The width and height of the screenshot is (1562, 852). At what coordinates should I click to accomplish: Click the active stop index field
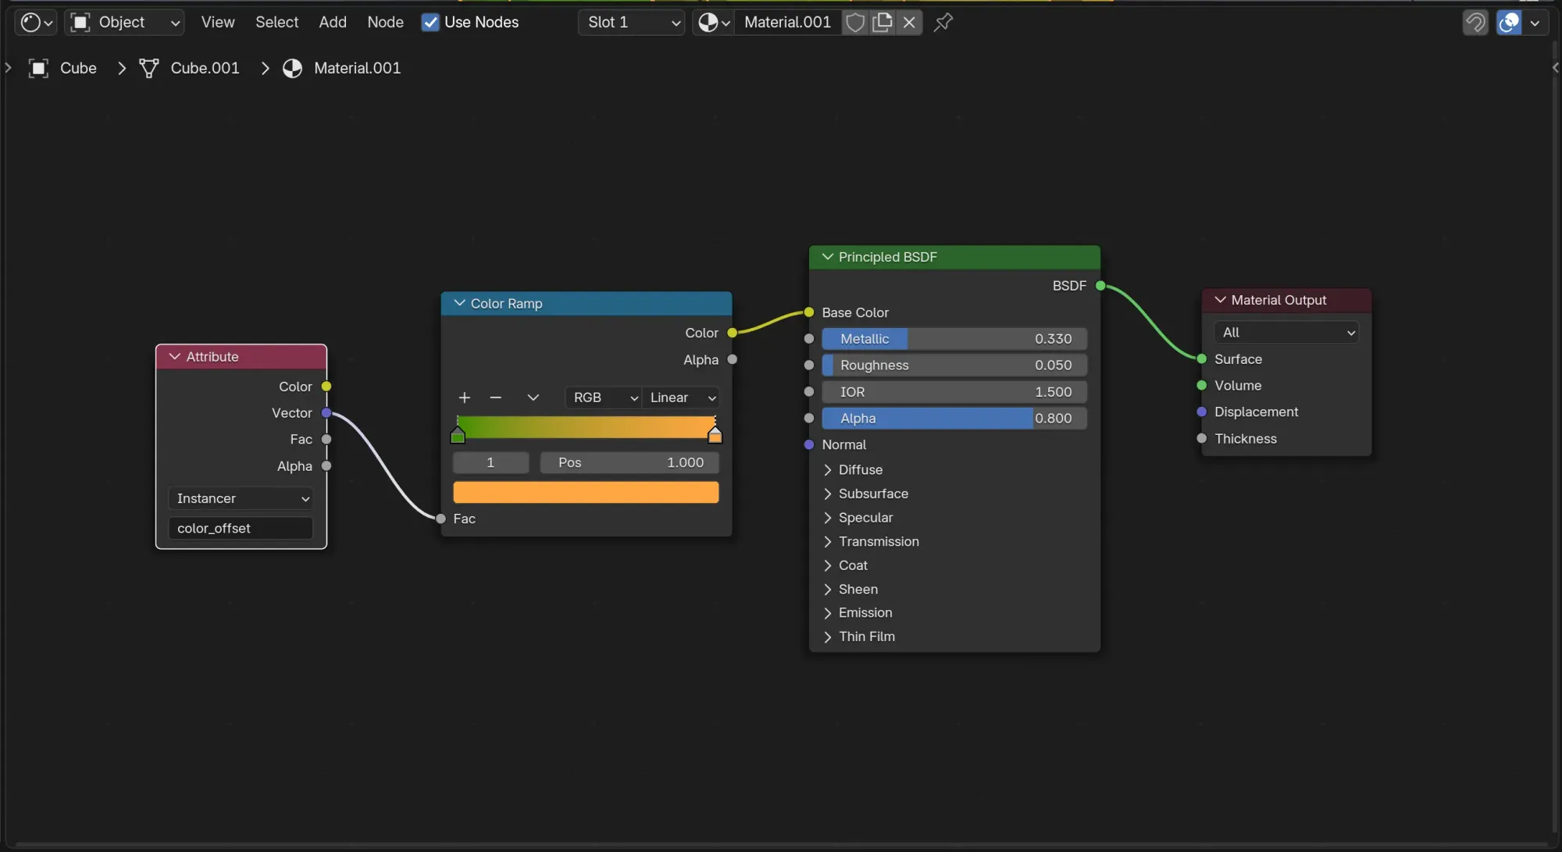point(490,462)
